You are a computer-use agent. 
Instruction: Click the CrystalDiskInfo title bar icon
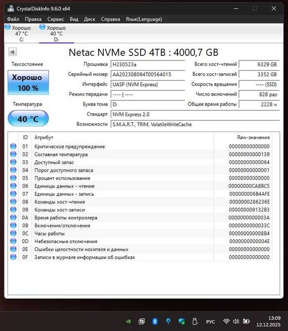pyautogui.click(x=11, y=9)
